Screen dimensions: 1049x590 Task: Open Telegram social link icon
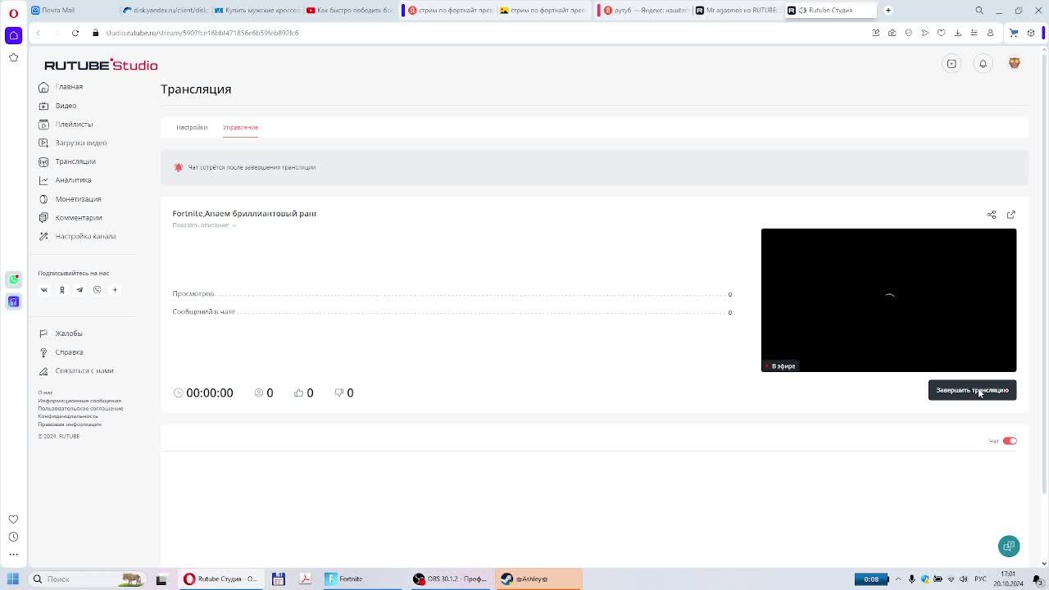coord(79,290)
